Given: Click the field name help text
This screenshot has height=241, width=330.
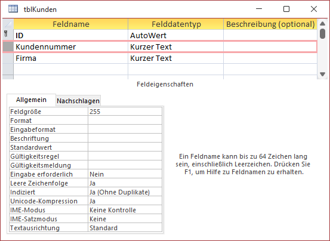Looking at the screenshot, I should point(243,164).
